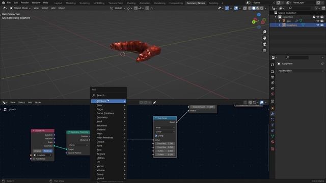Toggle As Instance checkbox in Object Info node
Image resolution: width=326 pixels, height=183 pixels.
(x=34, y=159)
